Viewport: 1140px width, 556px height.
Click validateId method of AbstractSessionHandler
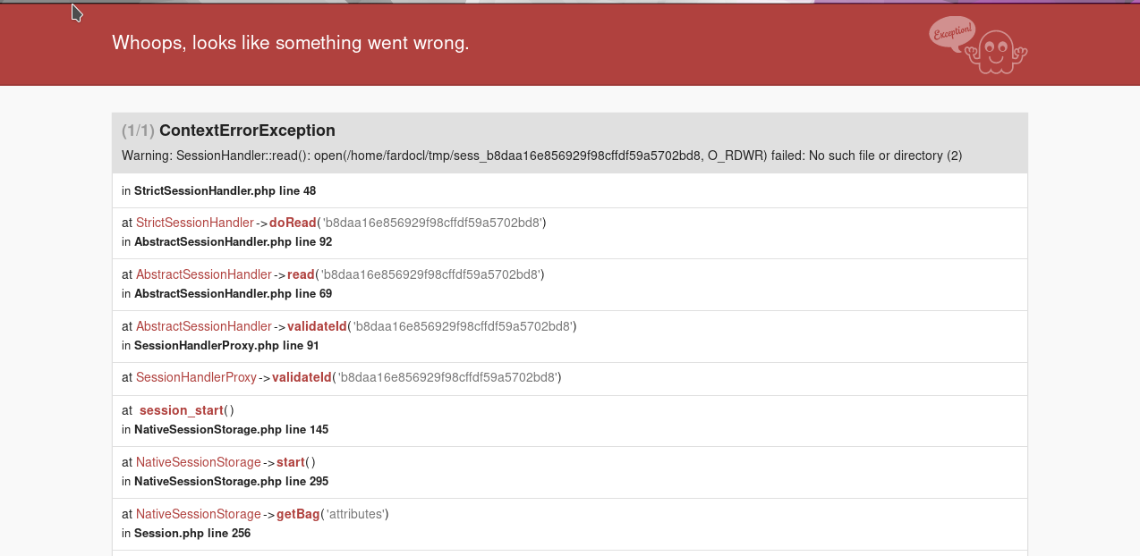point(317,326)
